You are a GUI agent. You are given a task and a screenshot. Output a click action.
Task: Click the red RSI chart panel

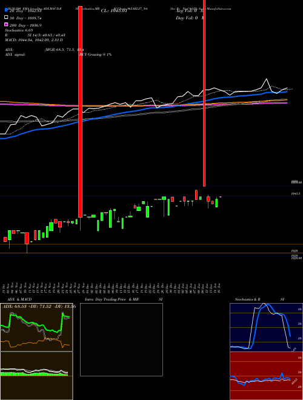tap(266, 376)
